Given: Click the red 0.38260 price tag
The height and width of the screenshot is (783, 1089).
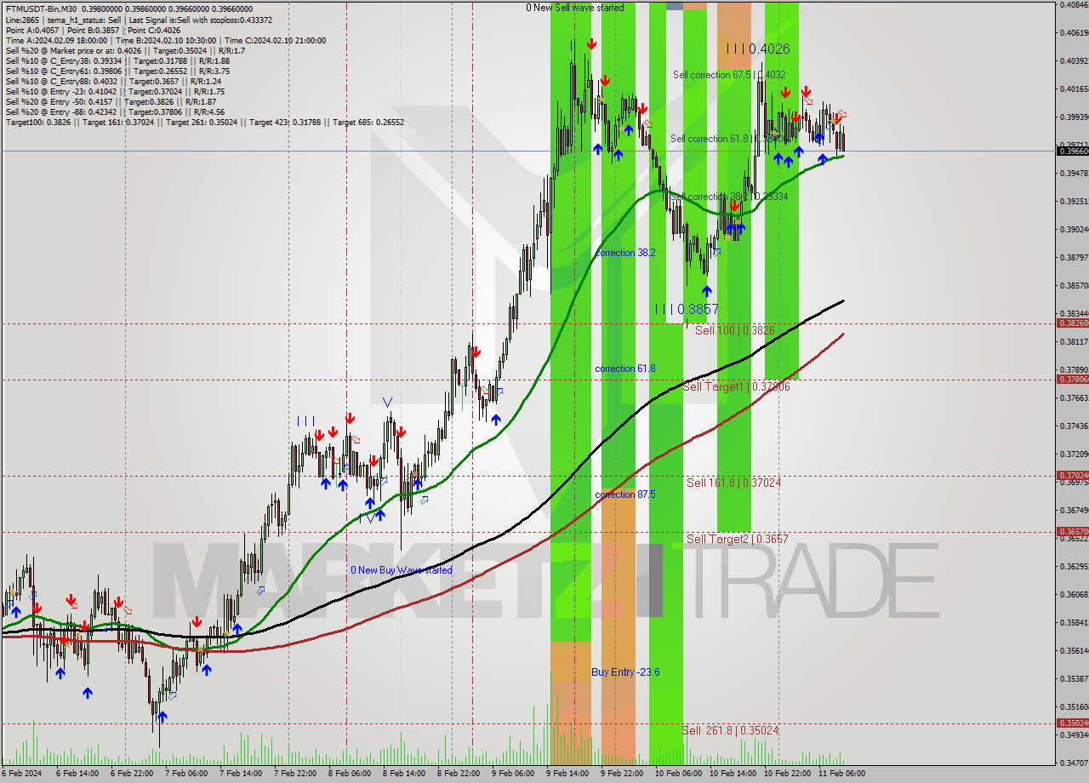Looking at the screenshot, I should click(1072, 323).
